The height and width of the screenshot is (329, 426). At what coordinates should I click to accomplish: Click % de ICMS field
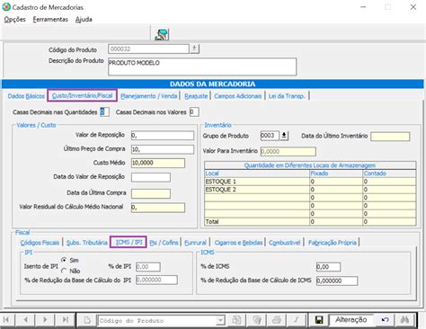tap(328, 267)
